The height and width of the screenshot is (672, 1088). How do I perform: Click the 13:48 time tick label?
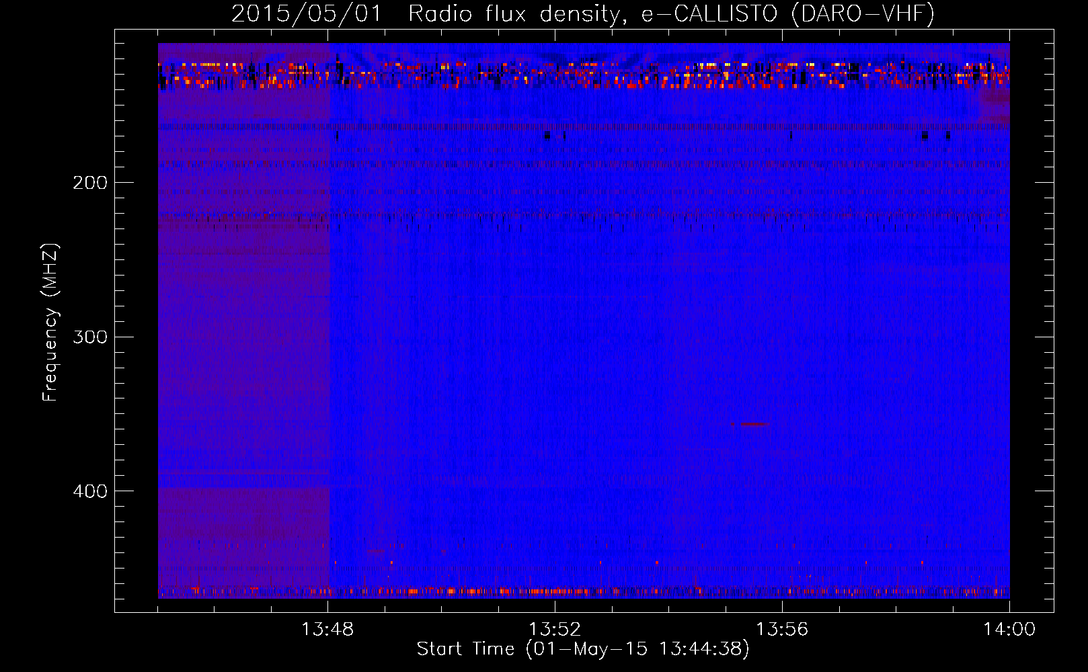[x=327, y=630]
